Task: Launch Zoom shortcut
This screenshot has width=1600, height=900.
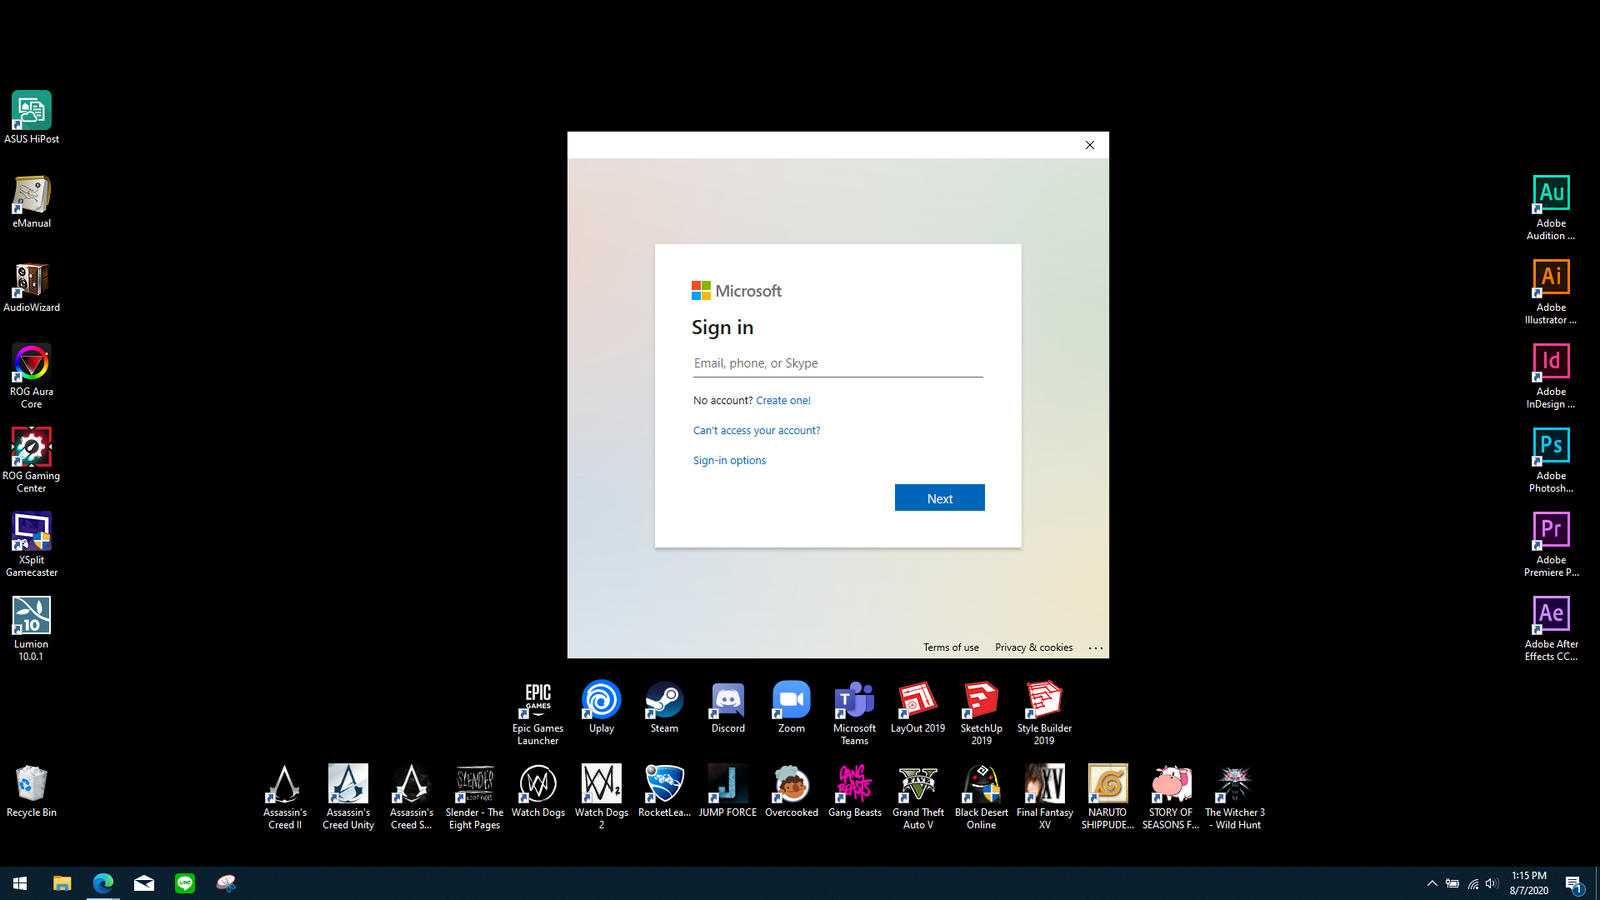Action: pos(792,707)
